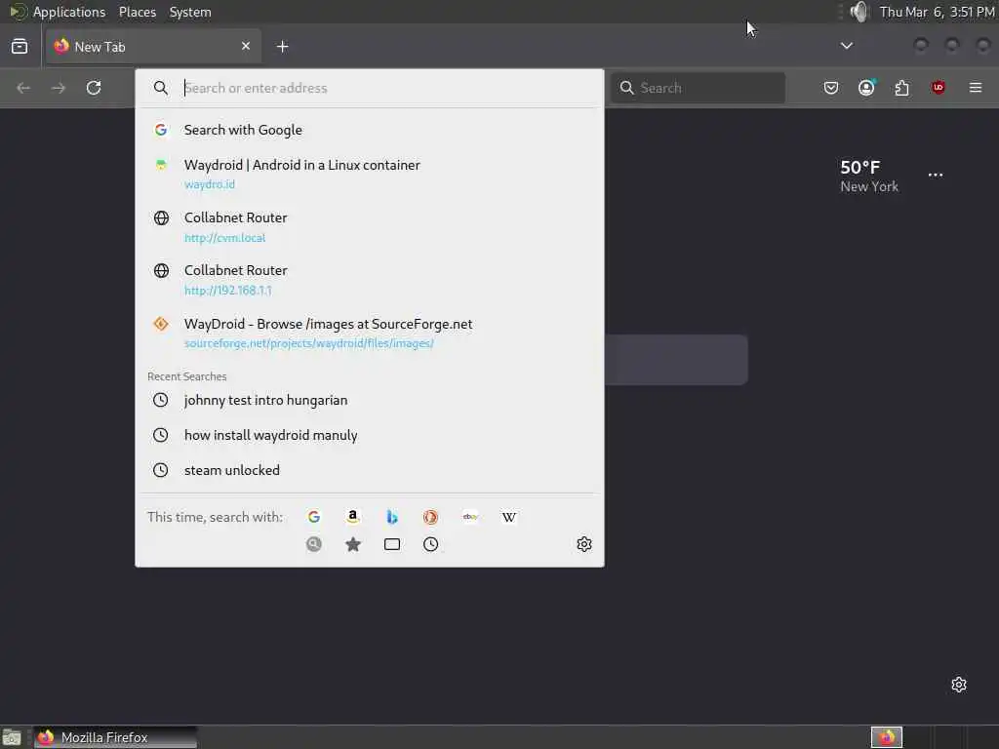
Task: Open the Extensions puzzle icon
Action: [901, 88]
